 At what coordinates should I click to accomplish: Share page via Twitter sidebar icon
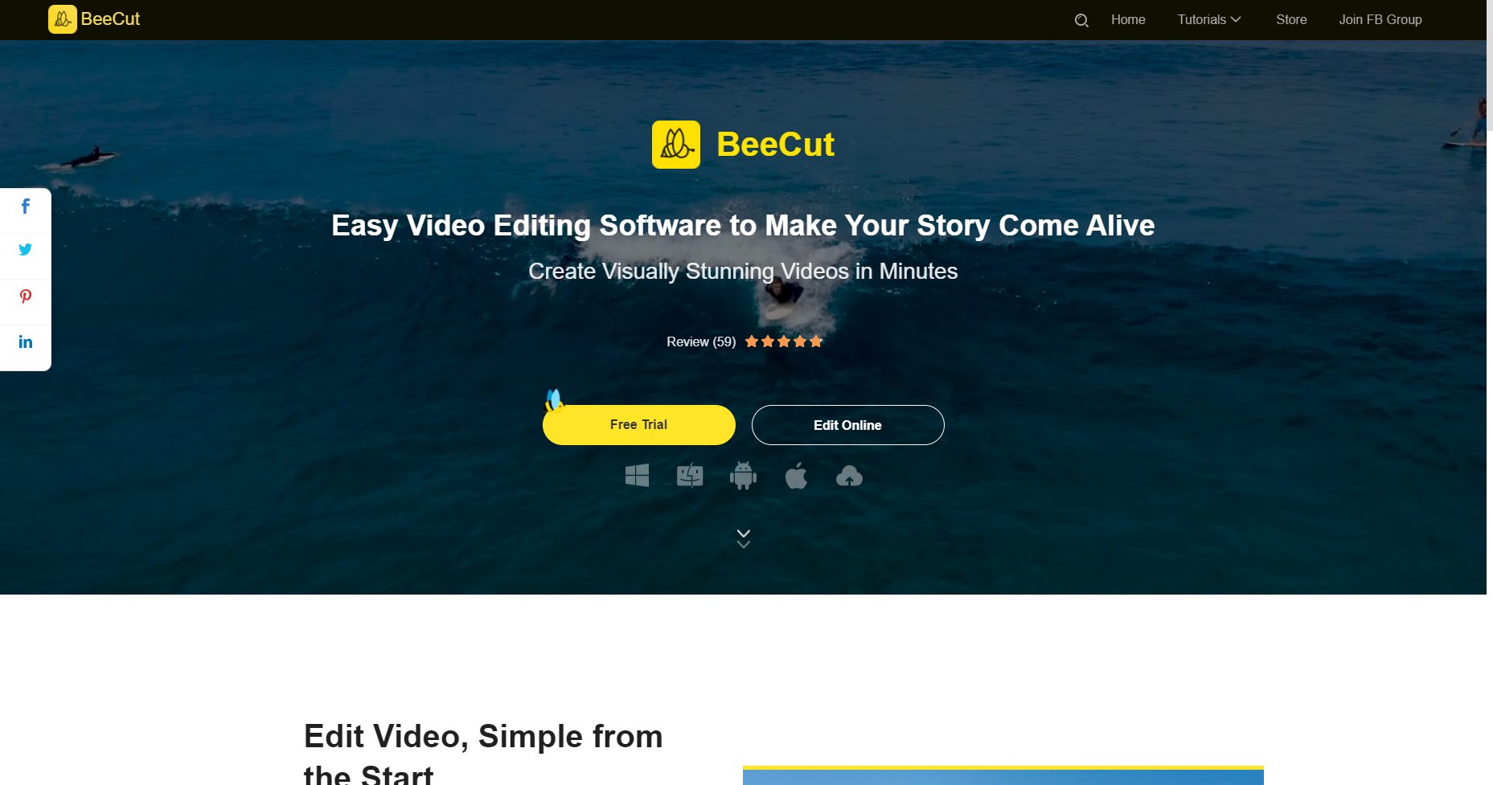pyautogui.click(x=26, y=249)
